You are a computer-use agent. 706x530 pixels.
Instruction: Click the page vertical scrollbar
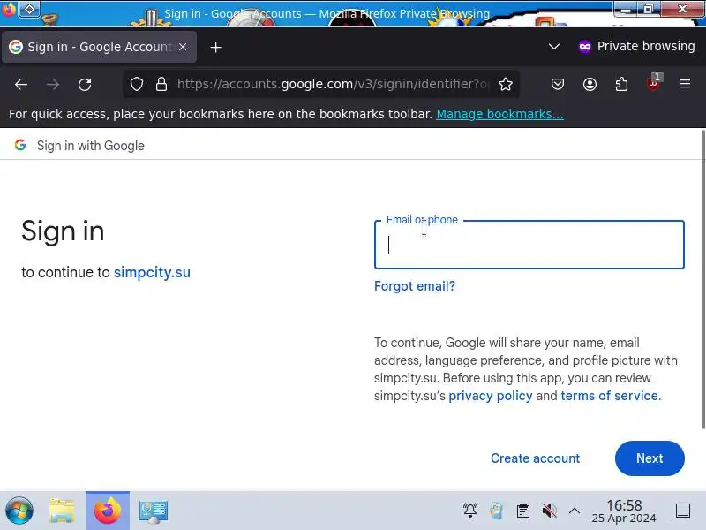point(703,279)
